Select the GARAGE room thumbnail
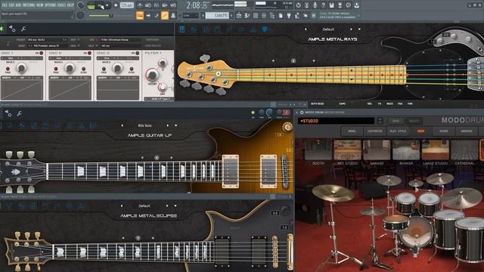Viewport: 484px width, 272px height. tap(377, 150)
